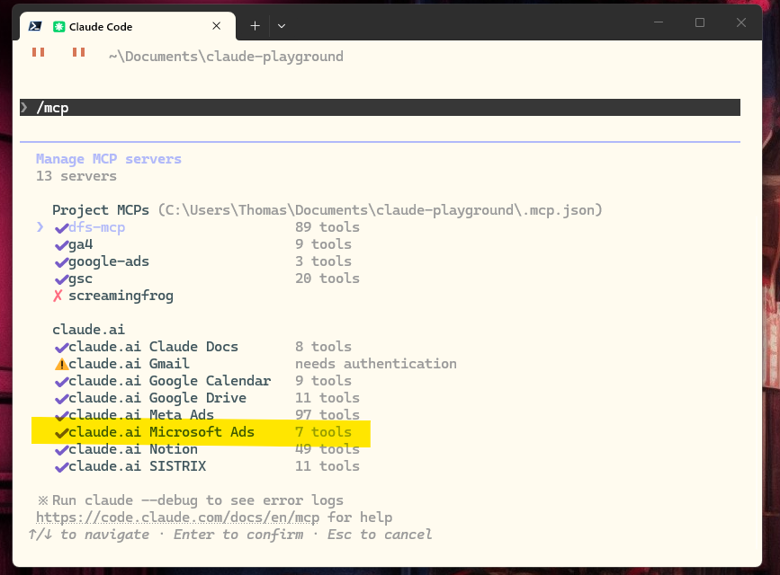
Task: Click the checkmark beside Google Drive
Action: point(61,399)
